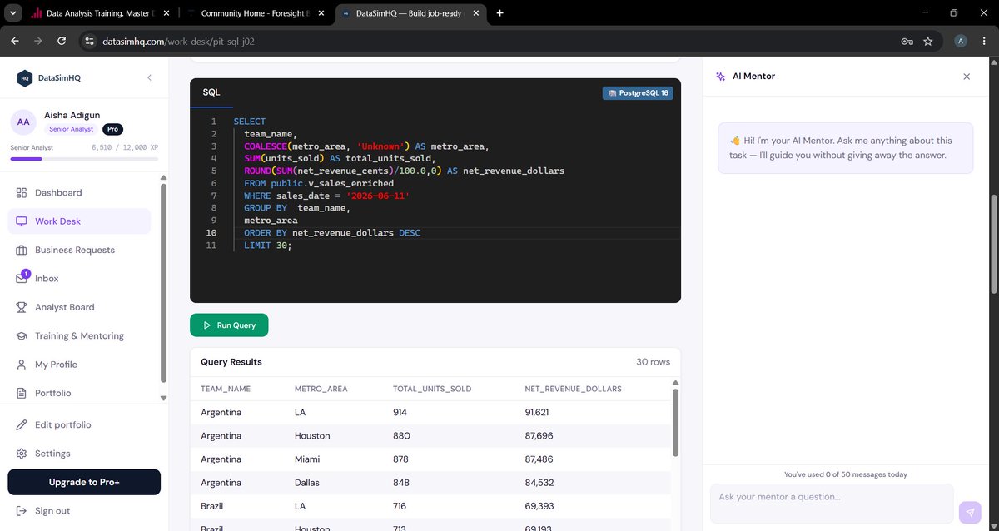This screenshot has height=531, width=999.
Task: Click the TOTAL_UNITS_SOLD column header
Action: (x=432, y=389)
